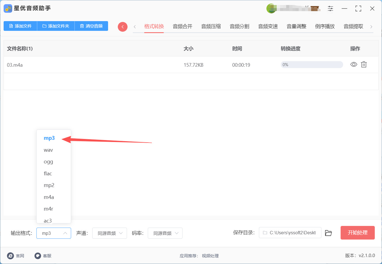This screenshot has width=382, height=264.
Task: Delete the 03.m4a file with trash icon
Action: coord(364,64)
